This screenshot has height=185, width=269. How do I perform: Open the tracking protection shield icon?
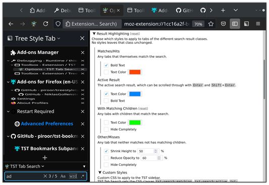58,24
